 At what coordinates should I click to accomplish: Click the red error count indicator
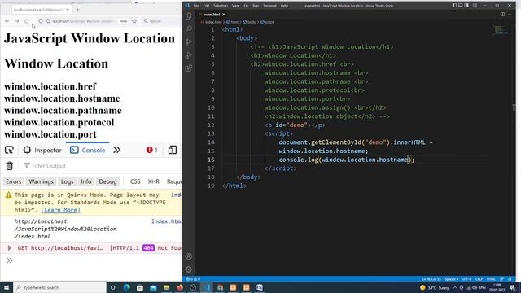coord(152,150)
